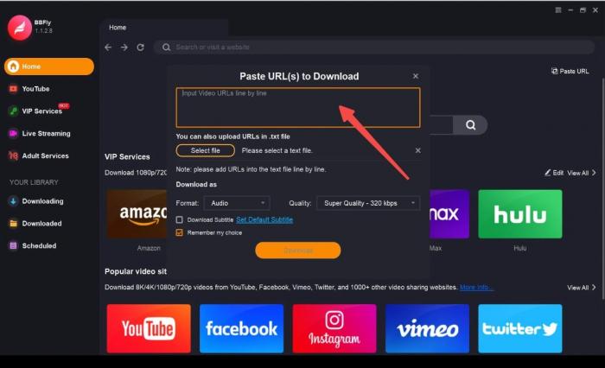This screenshot has height=368, width=605.
Task: Open the hamburger menu icon
Action: (x=558, y=10)
